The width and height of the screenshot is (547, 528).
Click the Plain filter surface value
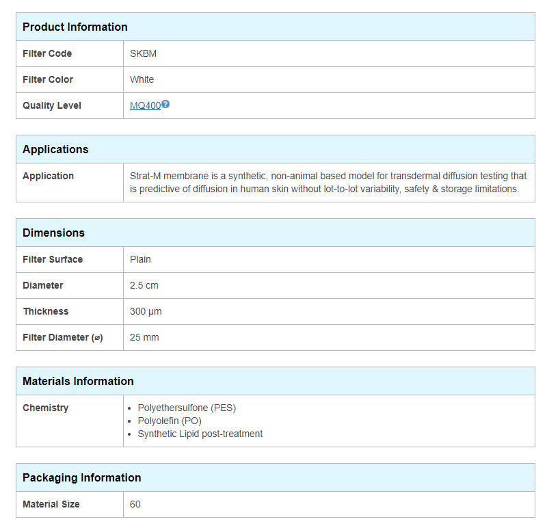[x=140, y=260]
